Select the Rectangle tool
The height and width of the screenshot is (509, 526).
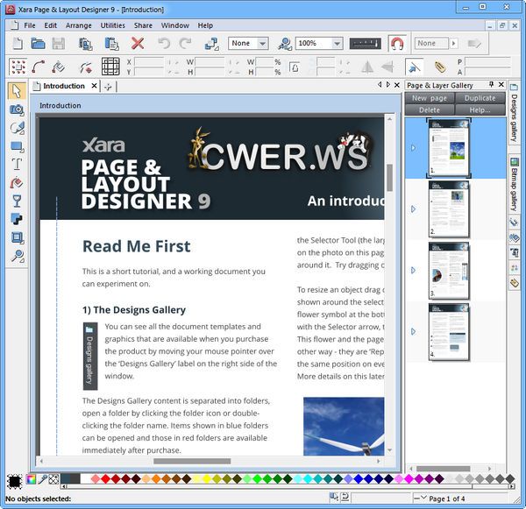(17, 145)
